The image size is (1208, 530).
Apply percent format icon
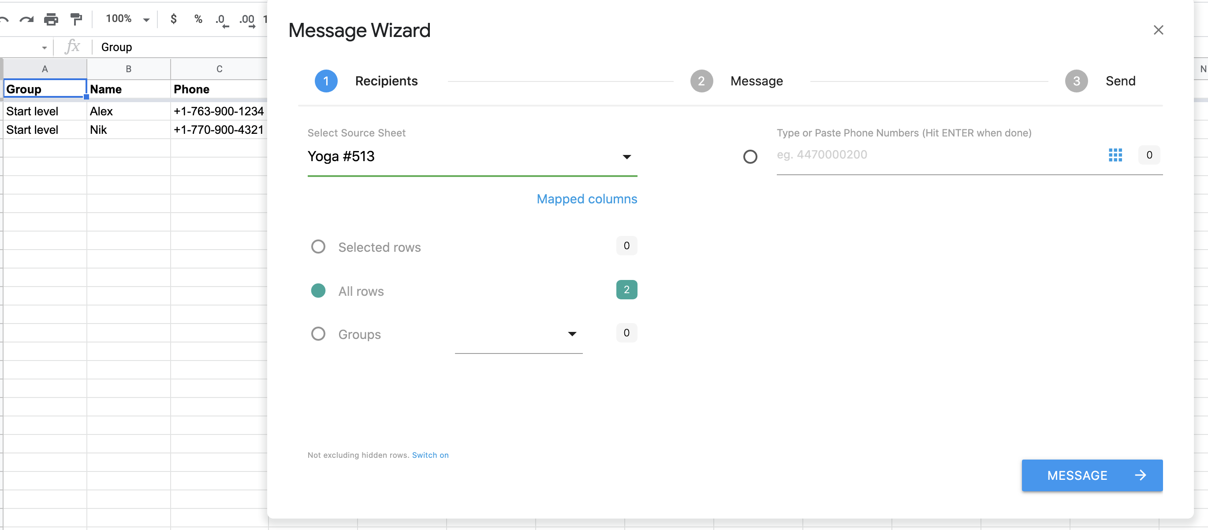(x=198, y=20)
